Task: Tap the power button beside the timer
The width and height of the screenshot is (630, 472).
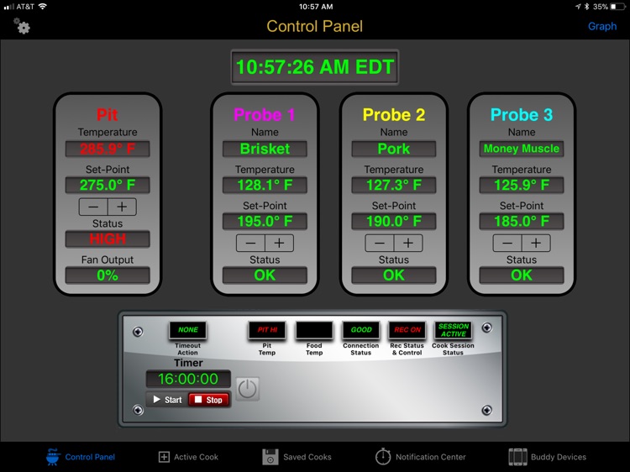Action: pos(249,389)
